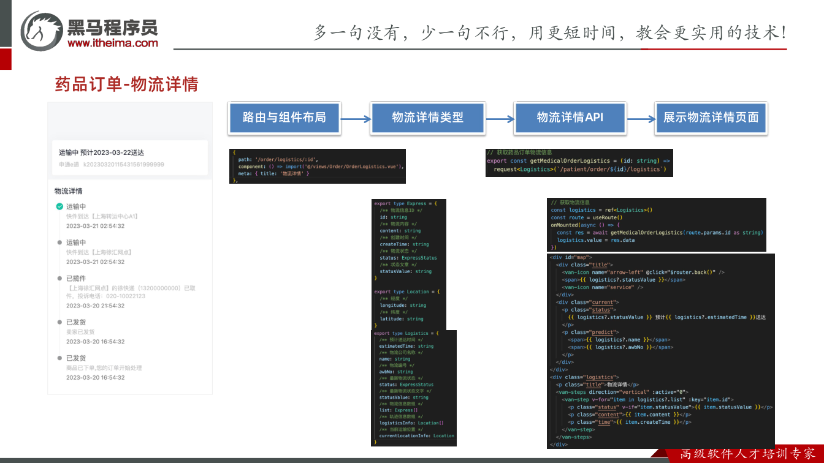
Task: Click the van-steps direction="vertical" code line
Action: [622, 392]
